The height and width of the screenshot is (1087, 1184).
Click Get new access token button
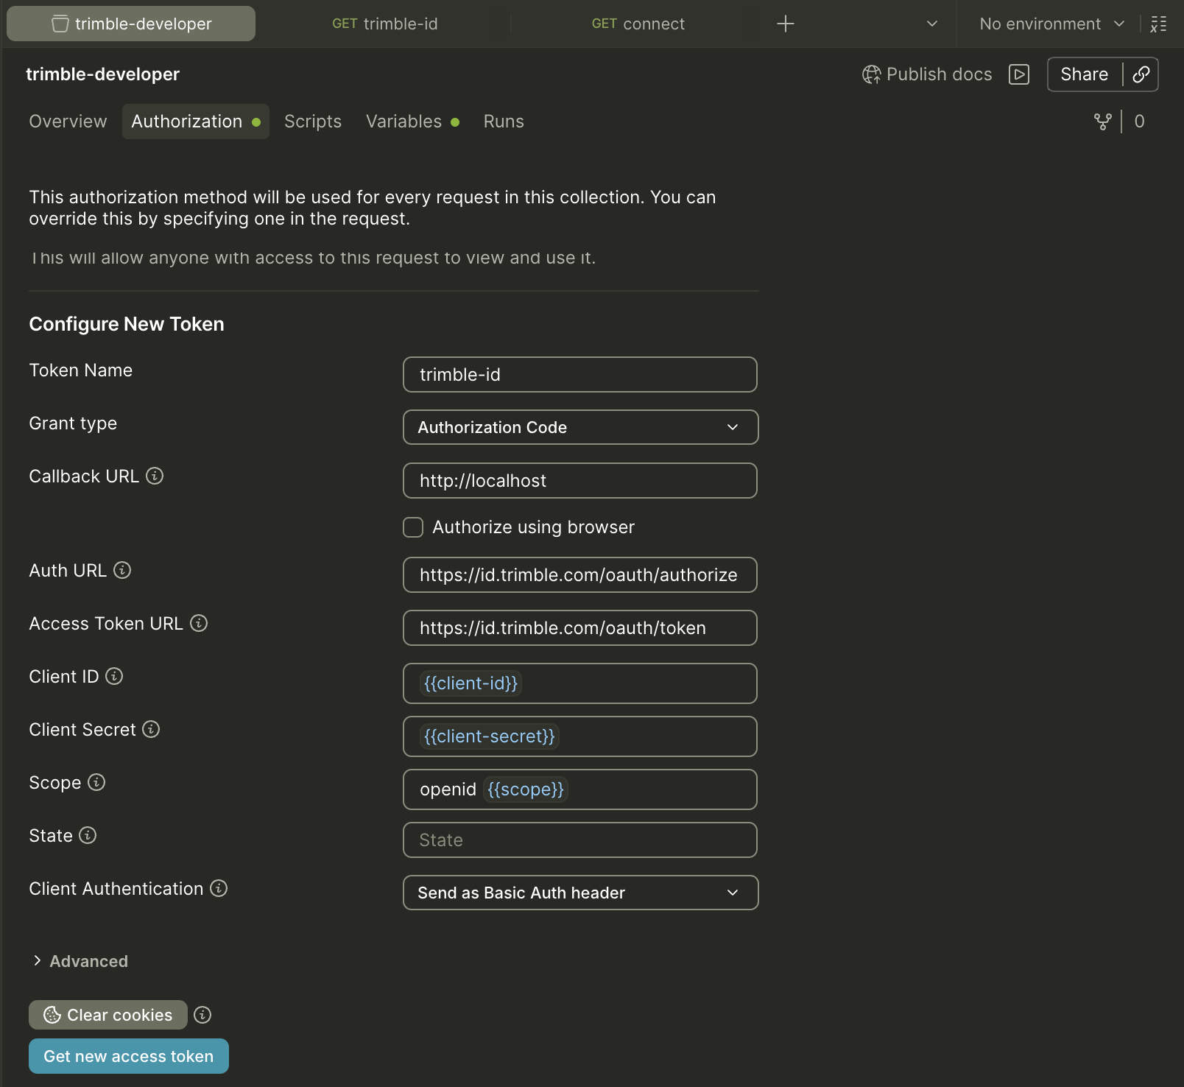[x=129, y=1056]
